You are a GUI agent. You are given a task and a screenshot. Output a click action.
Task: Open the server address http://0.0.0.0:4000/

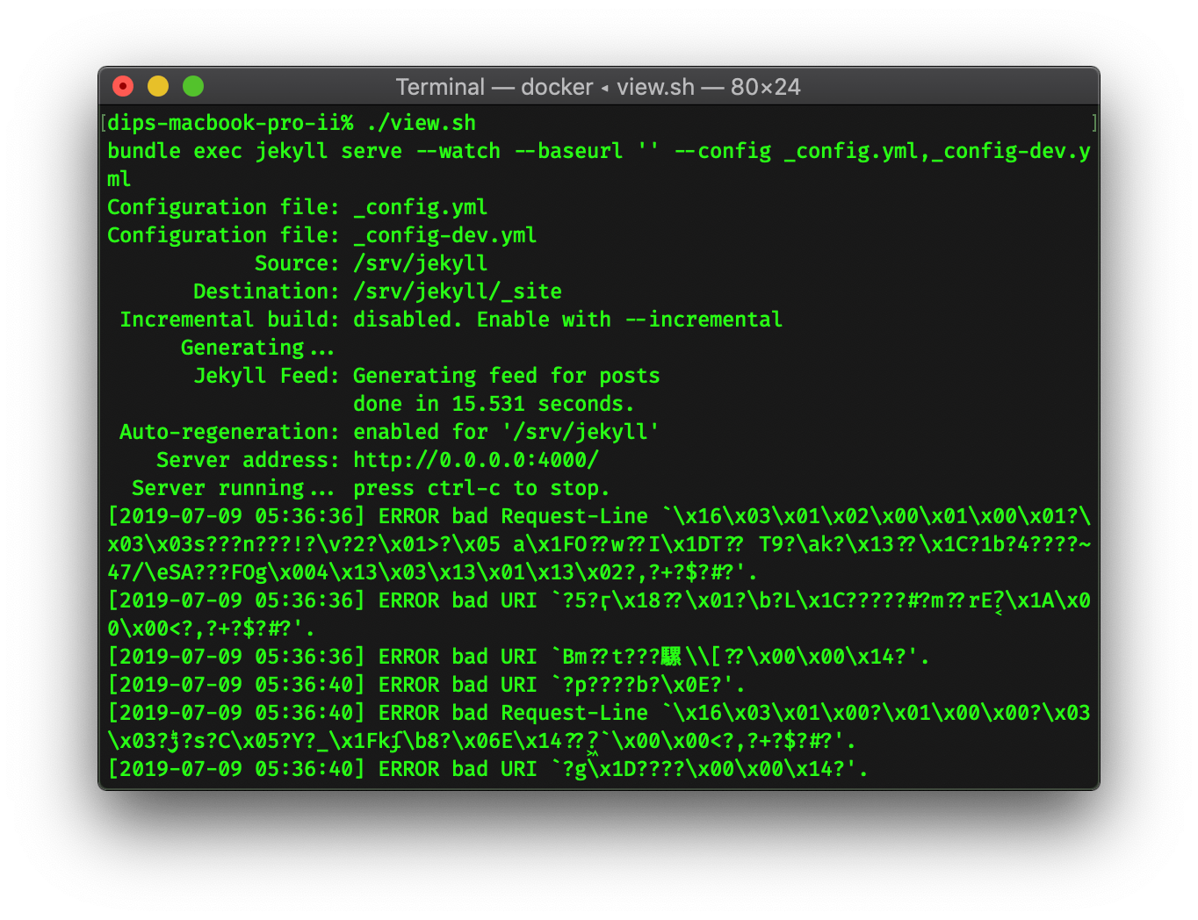pos(476,460)
